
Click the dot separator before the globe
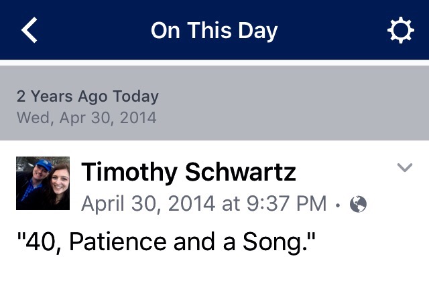click(338, 204)
